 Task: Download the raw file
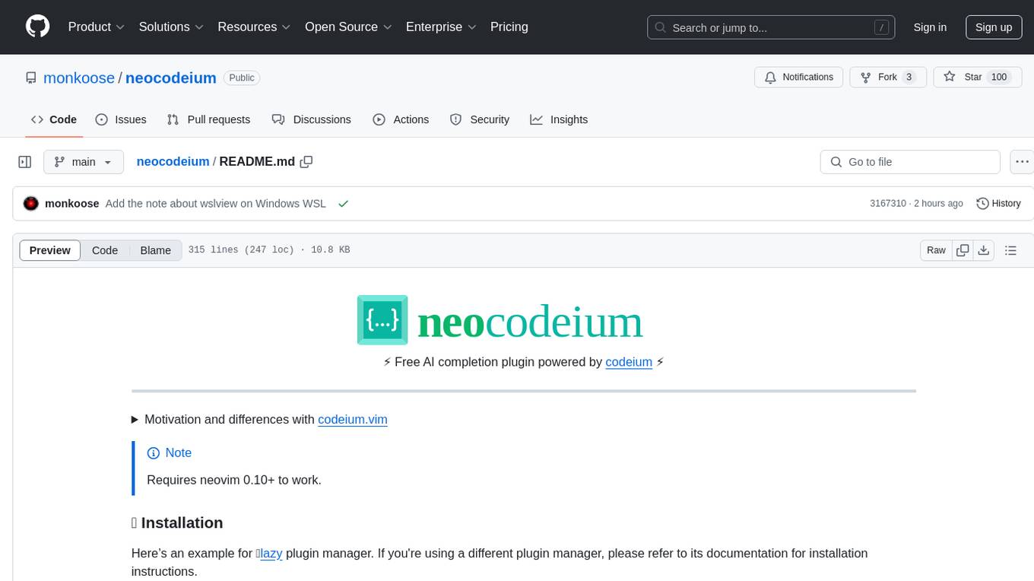(x=983, y=250)
